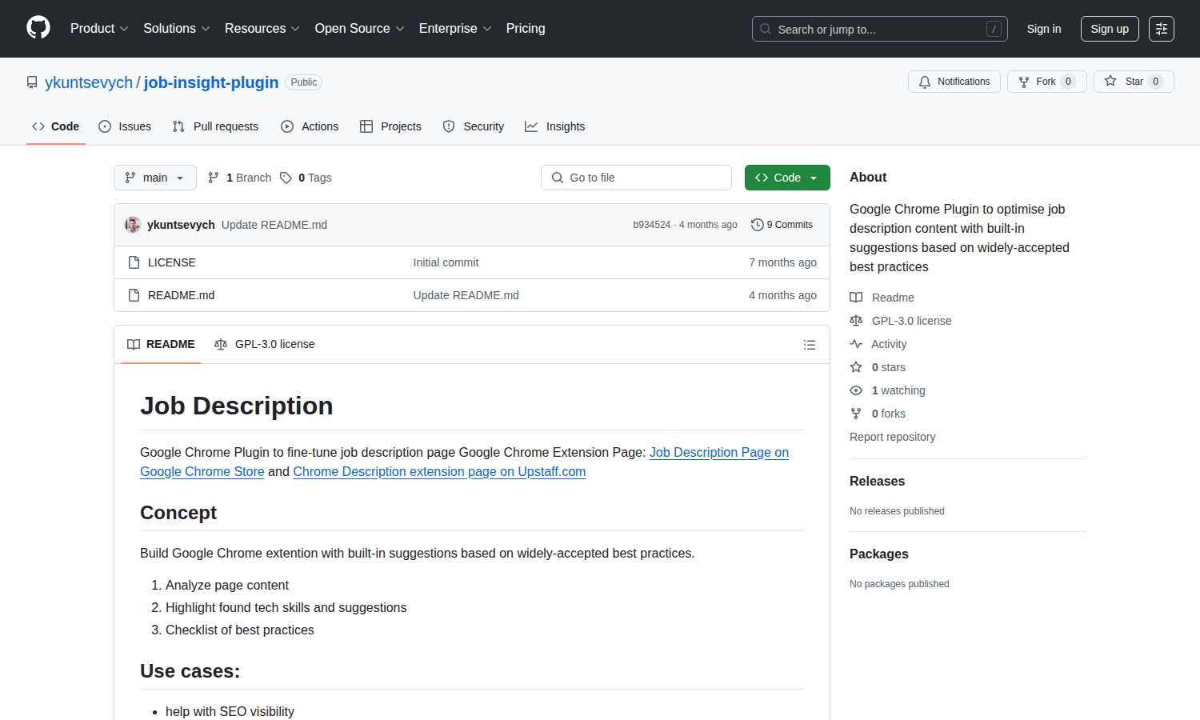This screenshot has height=720, width=1200.
Task: Open ykuntsevych commit author link
Action: pos(181,225)
